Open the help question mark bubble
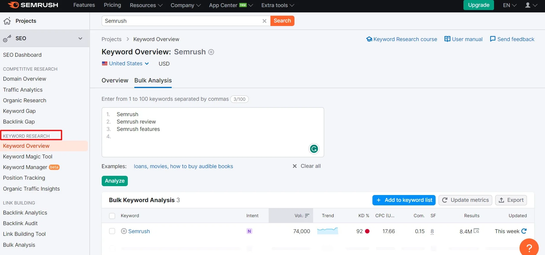 [529, 248]
